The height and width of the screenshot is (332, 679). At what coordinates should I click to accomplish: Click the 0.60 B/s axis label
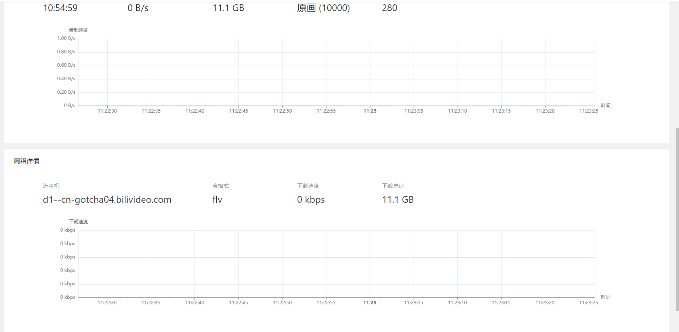(66, 65)
